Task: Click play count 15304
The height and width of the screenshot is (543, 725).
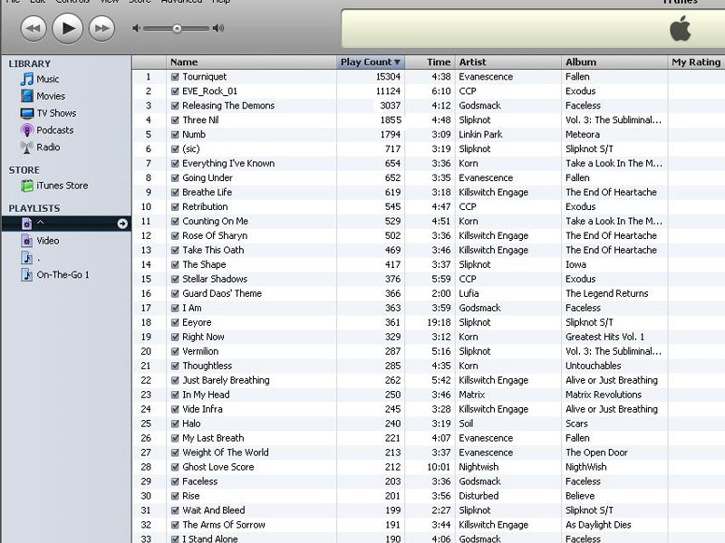Action: [388, 77]
